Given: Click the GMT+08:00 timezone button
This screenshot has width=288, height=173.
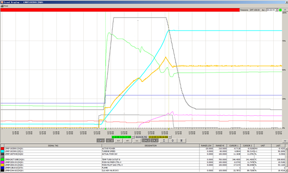Looking at the screenshot, I should (255, 10).
